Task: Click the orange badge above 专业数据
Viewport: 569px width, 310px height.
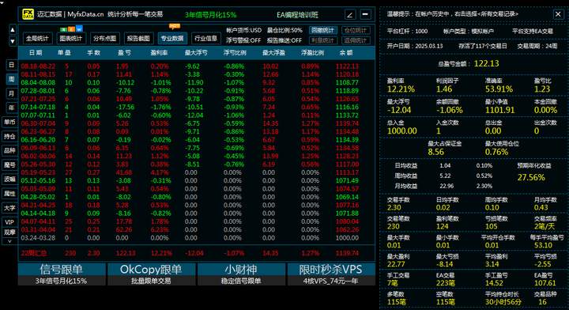Action: click(175, 26)
